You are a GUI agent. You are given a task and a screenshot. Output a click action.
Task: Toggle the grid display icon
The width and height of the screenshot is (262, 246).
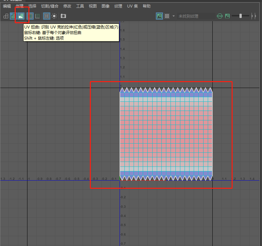[47, 16]
